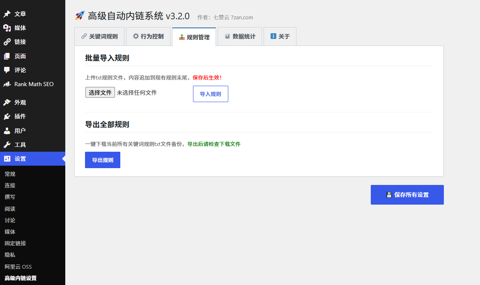
Task: Open the 关键词规则 tab
Action: (x=99, y=36)
